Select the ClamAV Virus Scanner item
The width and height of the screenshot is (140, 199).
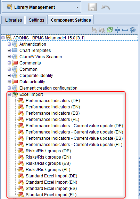[41, 56]
